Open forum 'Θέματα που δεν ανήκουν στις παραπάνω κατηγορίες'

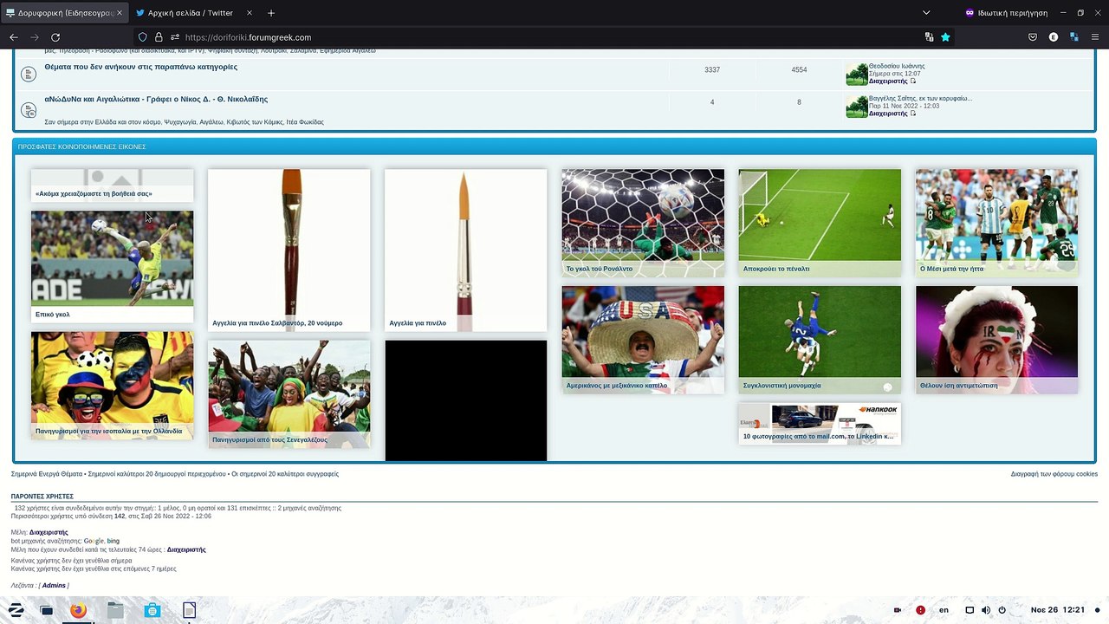[141, 67]
